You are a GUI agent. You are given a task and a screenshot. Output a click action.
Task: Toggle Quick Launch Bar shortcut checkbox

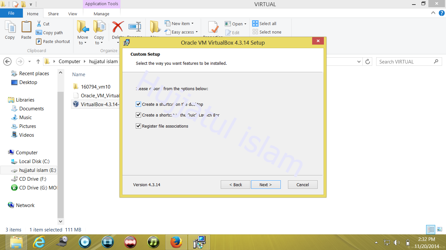[138, 115]
